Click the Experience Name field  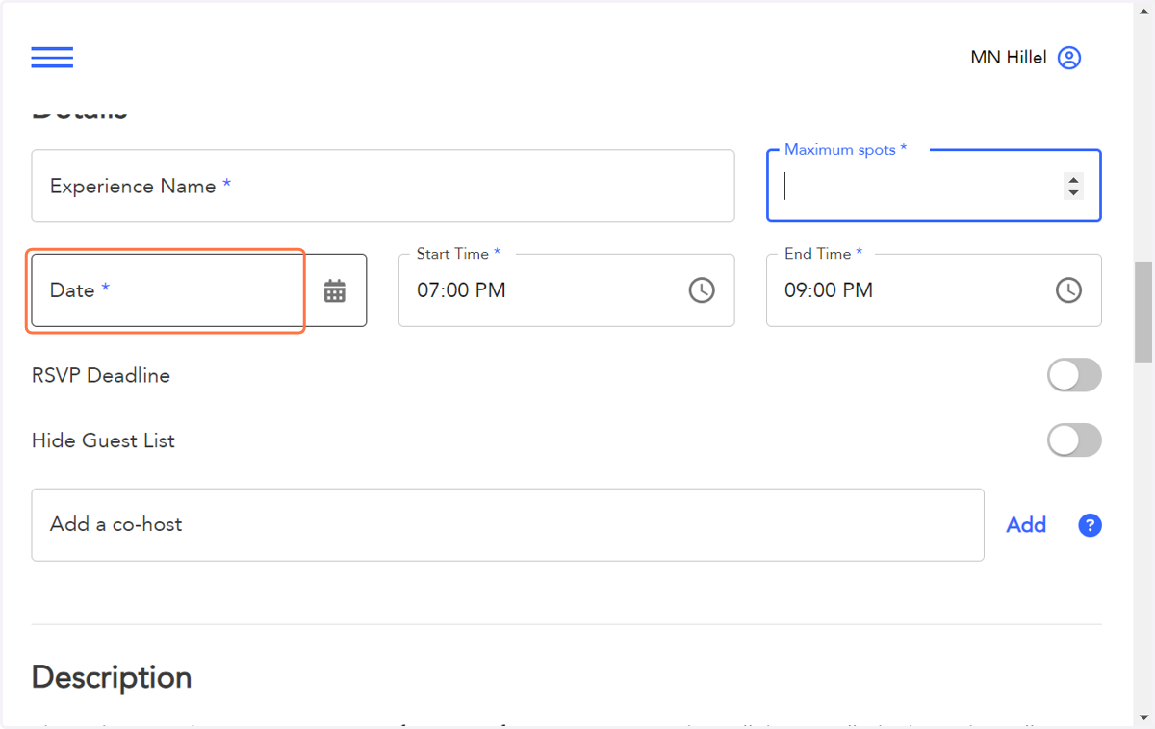[383, 186]
